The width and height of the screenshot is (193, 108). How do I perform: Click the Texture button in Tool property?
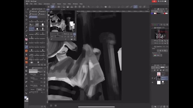39,89
